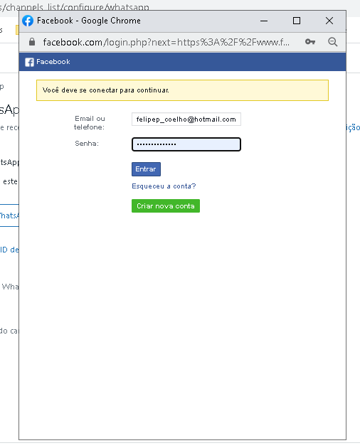Image resolution: width=360 pixels, height=448 pixels.
Task: Focus the Email ou telefone field
Action: tap(186, 119)
